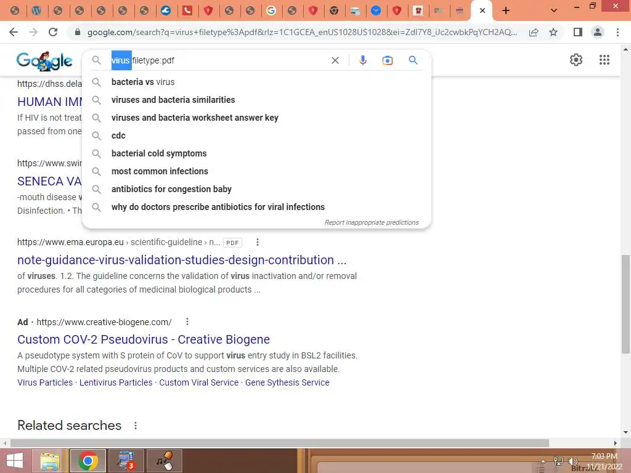Screen dimensions: 631x473
Task: Open the Chrome side panel
Action: click(x=578, y=32)
